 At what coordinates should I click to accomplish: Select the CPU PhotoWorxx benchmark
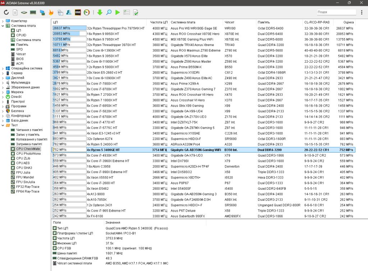pyautogui.click(x=28, y=153)
